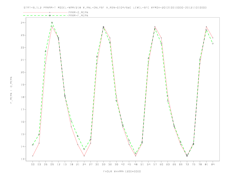Click y-axis tick label 18

point(23,97)
